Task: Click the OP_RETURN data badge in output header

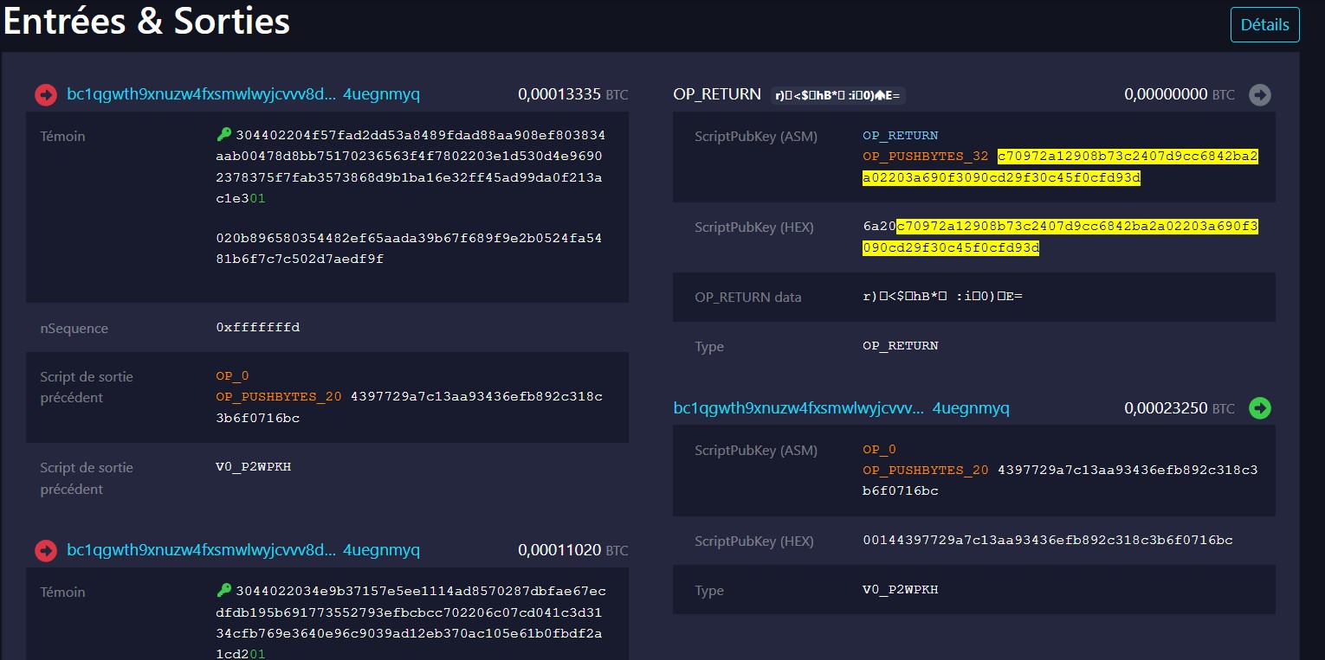Action: 837,96
